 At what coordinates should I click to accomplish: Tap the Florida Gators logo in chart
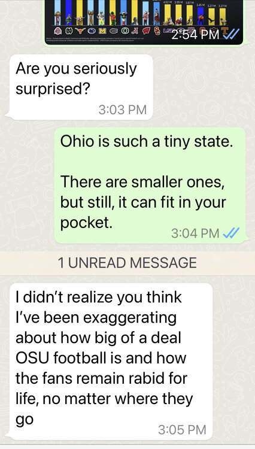[x=114, y=31]
